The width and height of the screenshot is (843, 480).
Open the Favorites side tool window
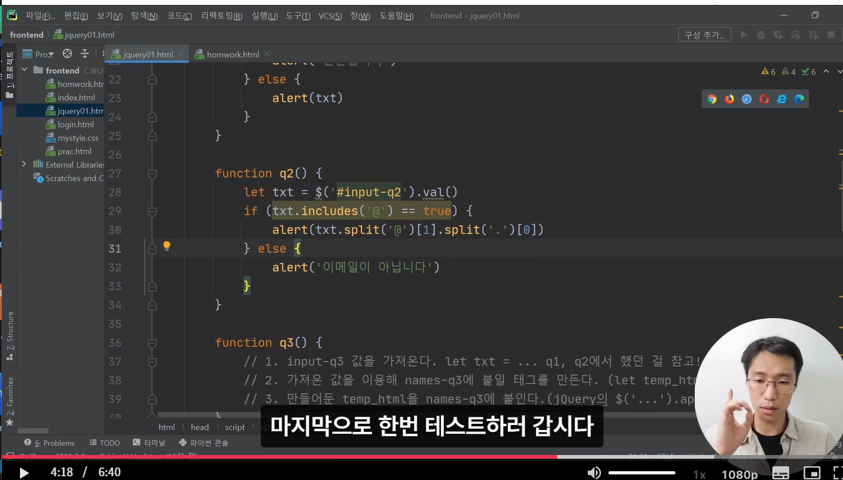tap(9, 402)
